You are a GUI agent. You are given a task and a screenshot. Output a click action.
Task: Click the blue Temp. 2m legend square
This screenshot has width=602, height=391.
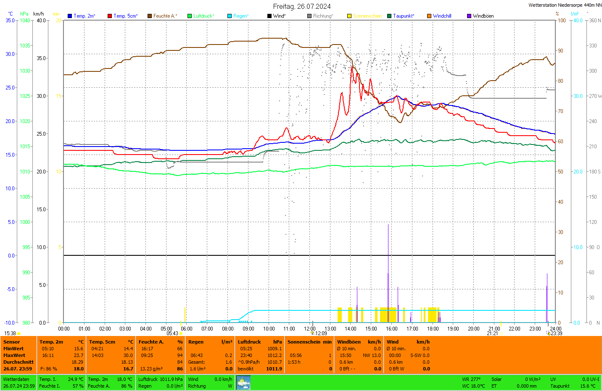coord(70,16)
